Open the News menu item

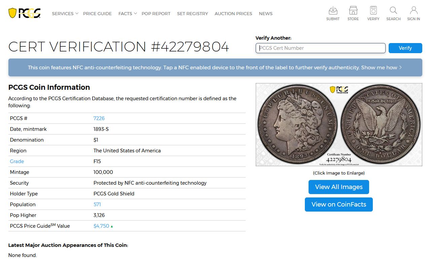coord(265,14)
